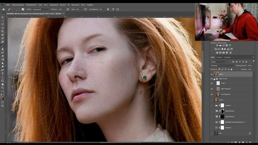The image size is (258, 145).
Task: Add layer mask icon at panel bottom
Action: tap(235, 142)
